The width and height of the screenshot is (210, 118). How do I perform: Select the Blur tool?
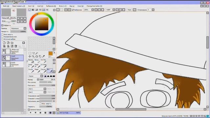50,71
